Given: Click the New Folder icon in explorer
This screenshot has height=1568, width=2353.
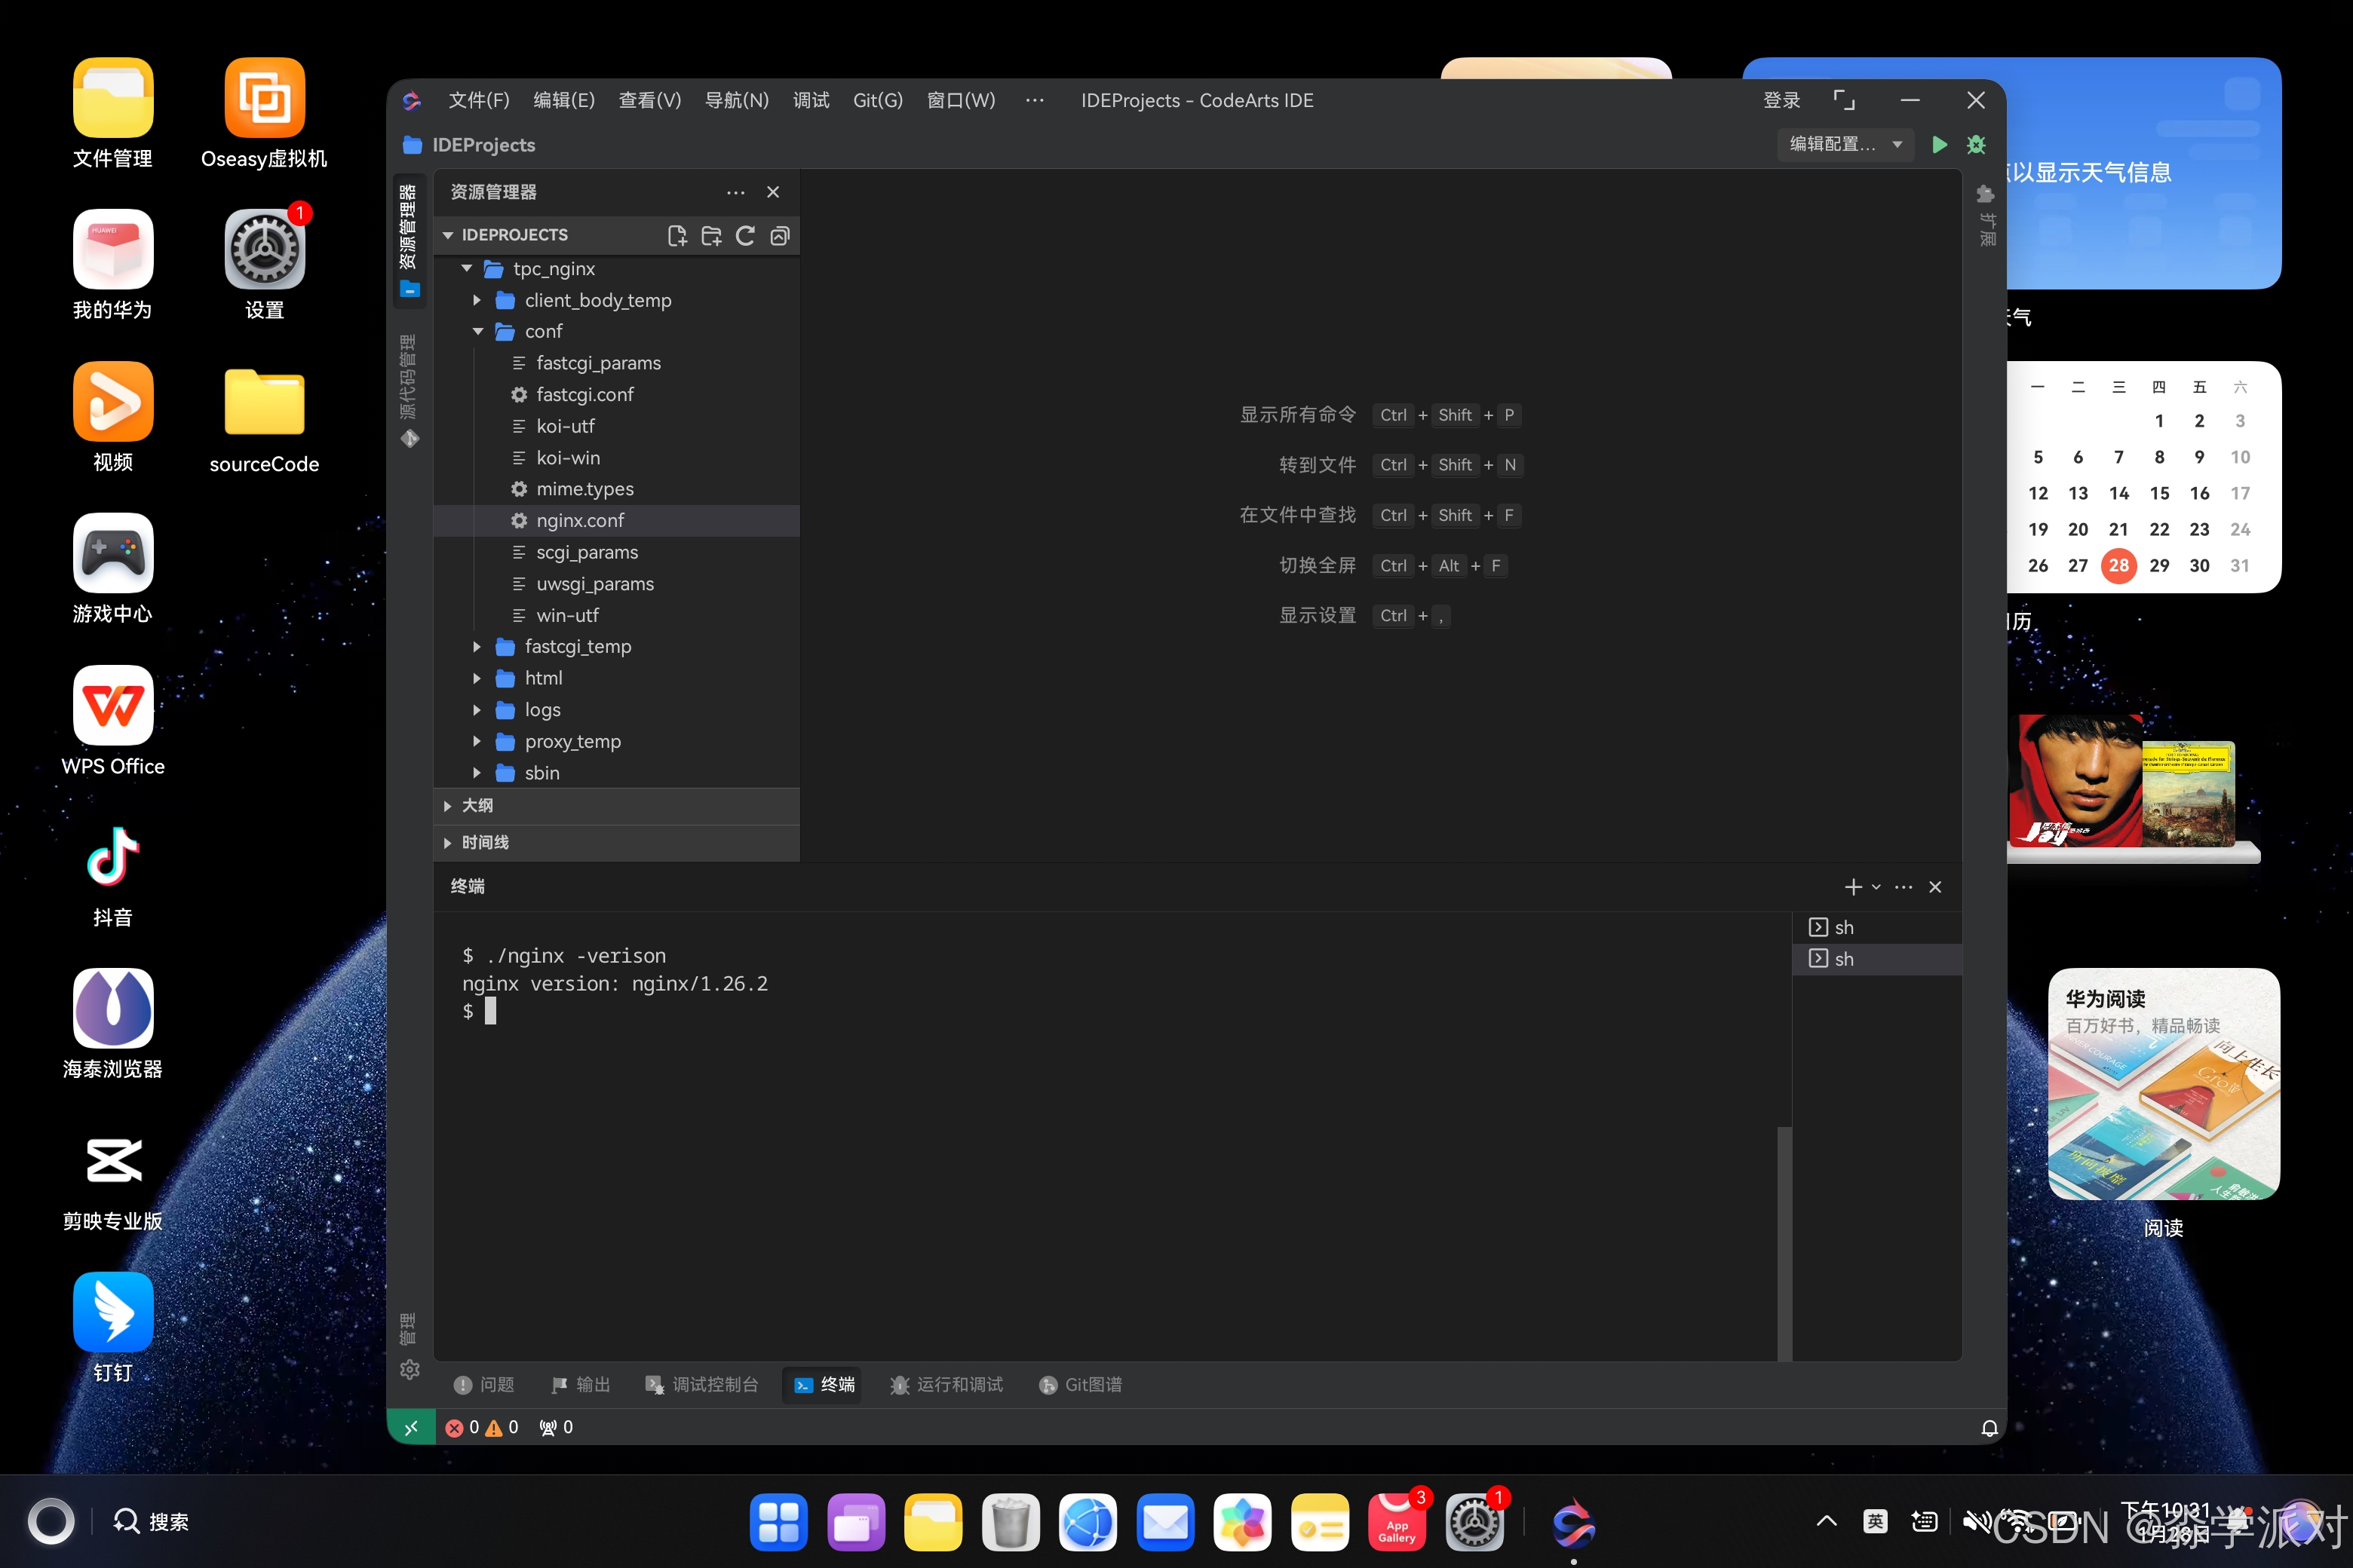Looking at the screenshot, I should tap(711, 235).
